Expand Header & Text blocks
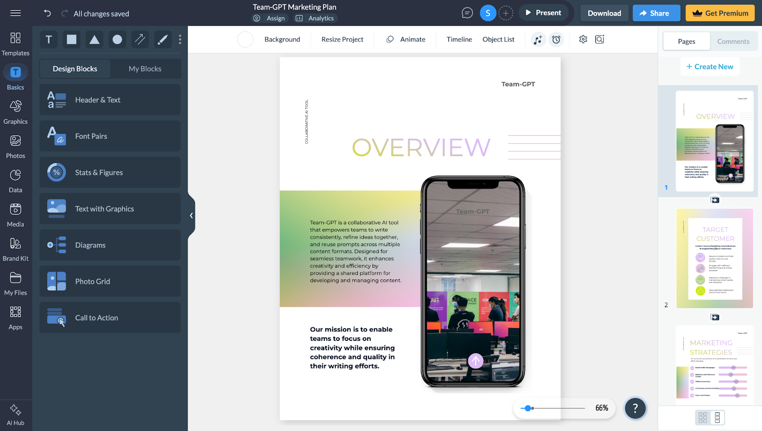Viewport: 762px width, 431px height. point(110,100)
